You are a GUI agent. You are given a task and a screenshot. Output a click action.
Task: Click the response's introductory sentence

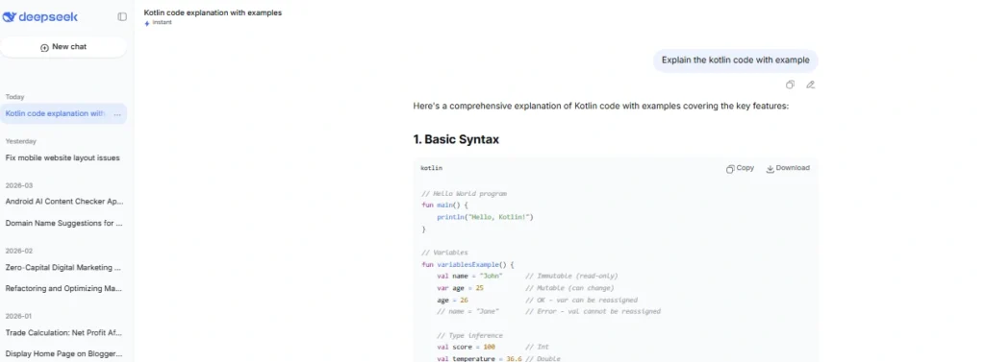[600, 106]
